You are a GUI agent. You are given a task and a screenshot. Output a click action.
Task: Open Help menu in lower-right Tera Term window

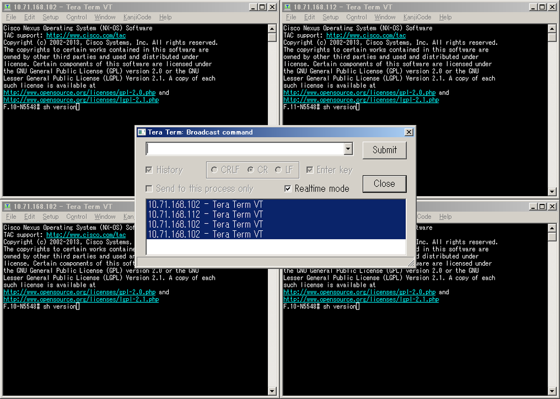[x=445, y=217]
